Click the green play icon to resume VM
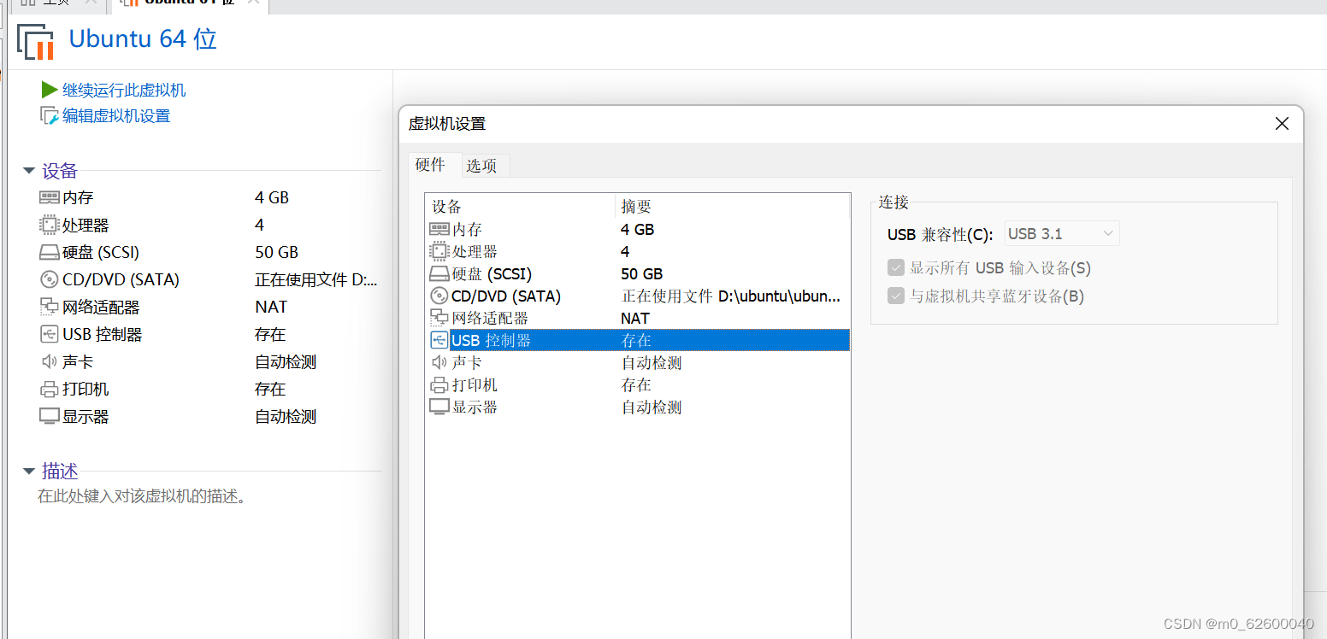 click(x=50, y=90)
